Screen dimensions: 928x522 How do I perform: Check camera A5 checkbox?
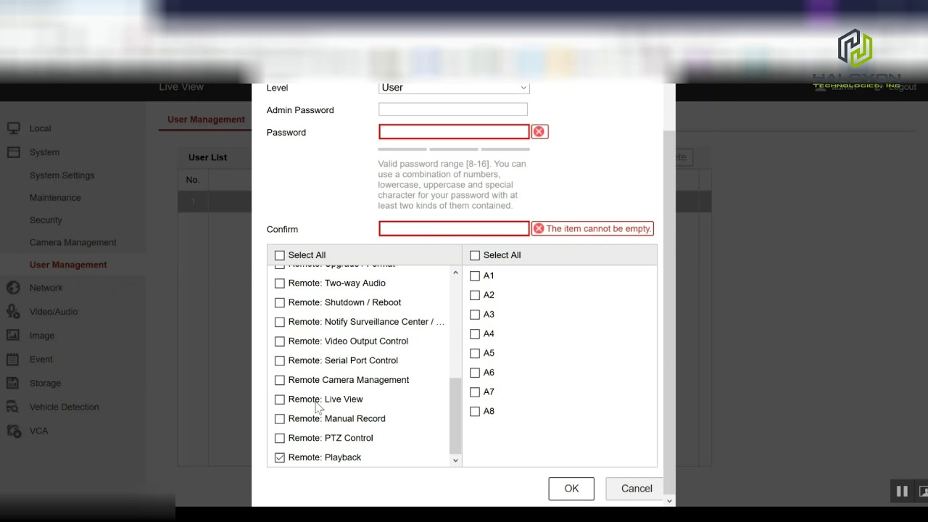click(475, 353)
